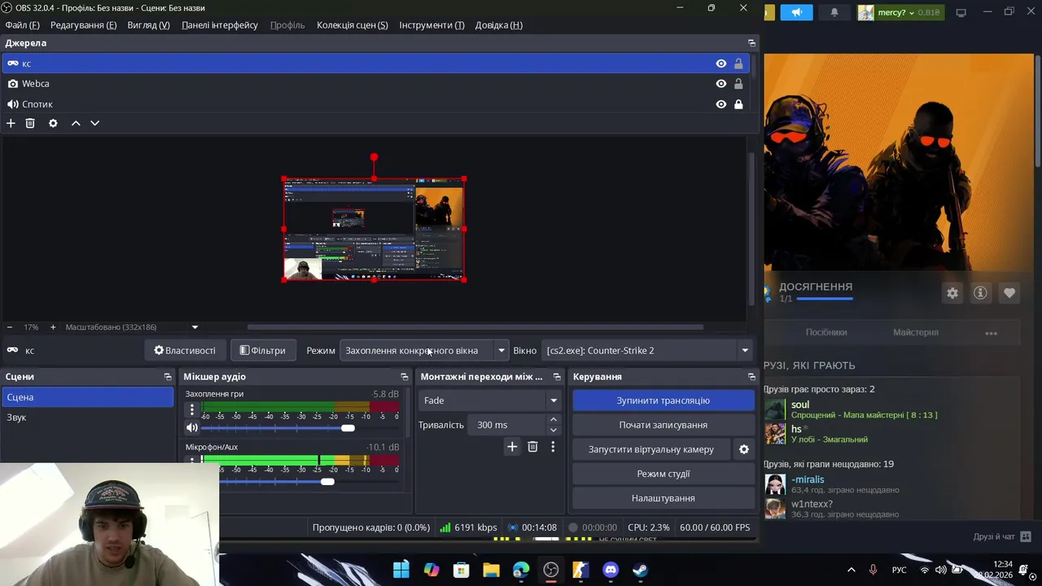Unlock the Спотик source
The width and height of the screenshot is (1042, 586).
point(738,104)
